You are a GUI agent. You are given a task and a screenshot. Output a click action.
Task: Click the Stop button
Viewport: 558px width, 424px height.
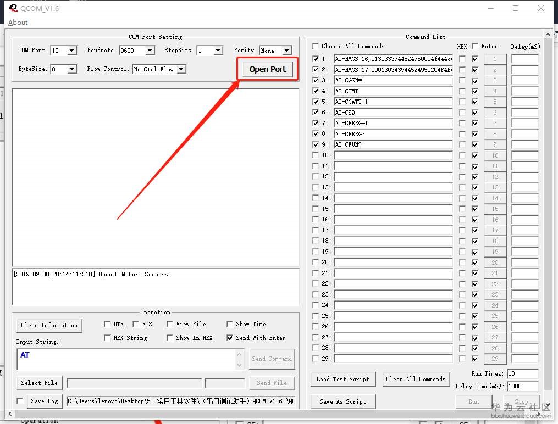[521, 401]
